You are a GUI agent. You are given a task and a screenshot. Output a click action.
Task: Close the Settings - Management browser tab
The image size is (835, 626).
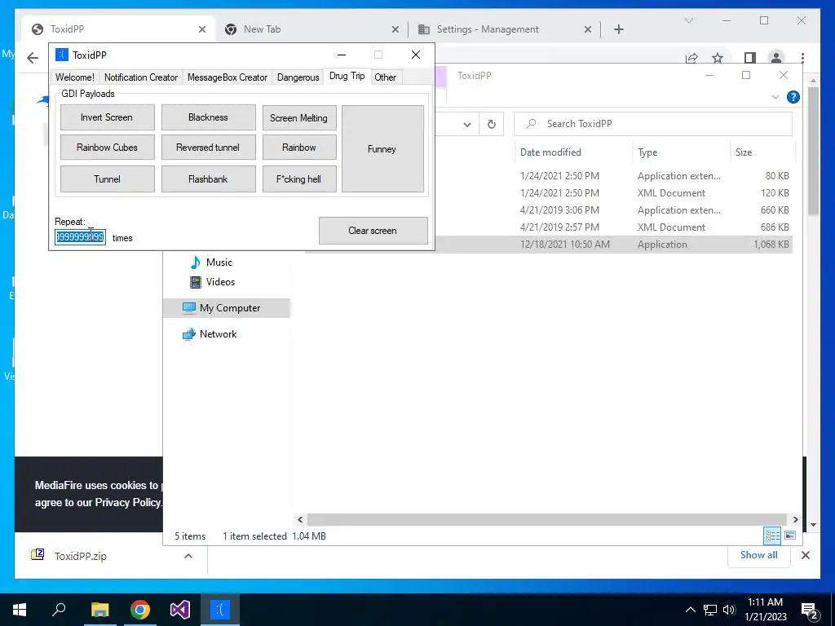[x=587, y=30]
